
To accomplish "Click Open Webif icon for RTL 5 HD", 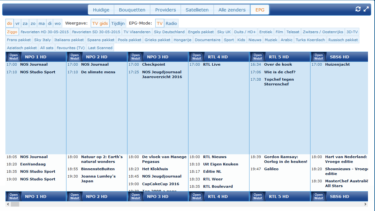I will [x=257, y=57].
